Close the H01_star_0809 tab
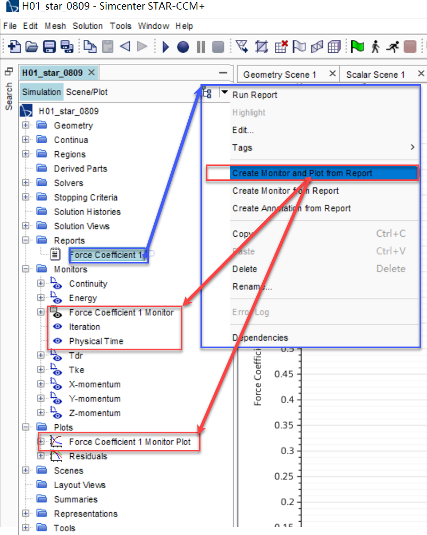The image size is (427, 535). tap(91, 72)
